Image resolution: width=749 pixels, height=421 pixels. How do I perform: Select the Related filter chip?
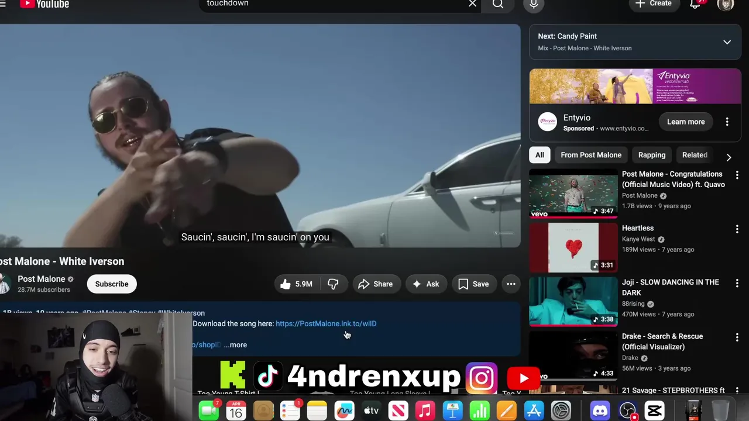(695, 155)
